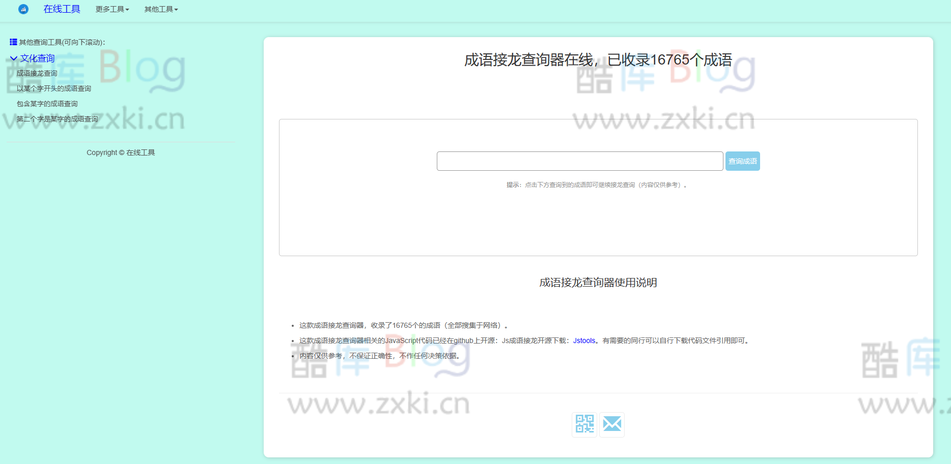Screen dimensions: 951x464
Task: Click the QR code icon at page bottom
Action: tap(584, 424)
